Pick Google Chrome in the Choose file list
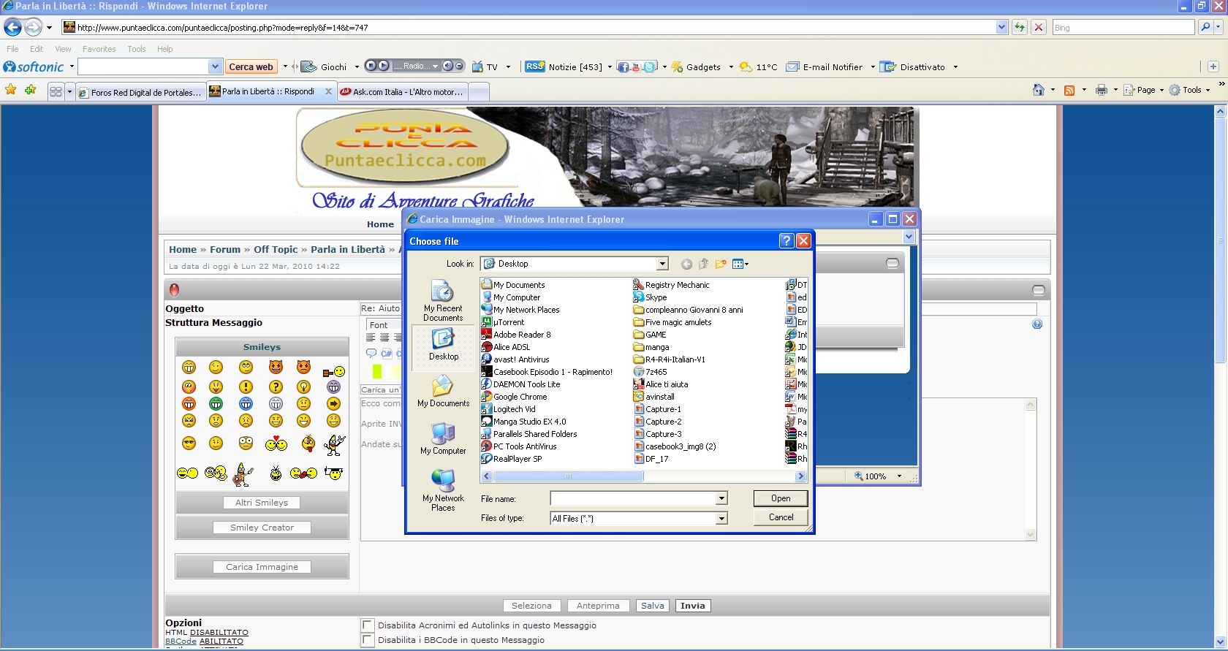 [x=514, y=397]
